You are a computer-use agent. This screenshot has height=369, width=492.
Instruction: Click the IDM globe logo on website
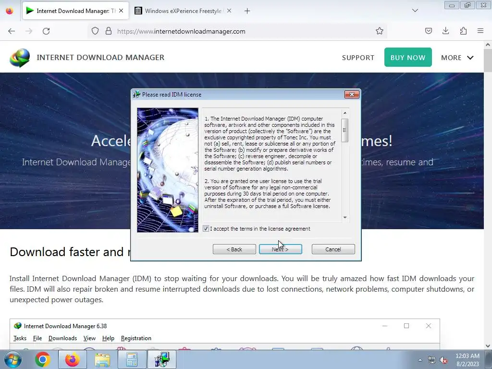tap(19, 58)
